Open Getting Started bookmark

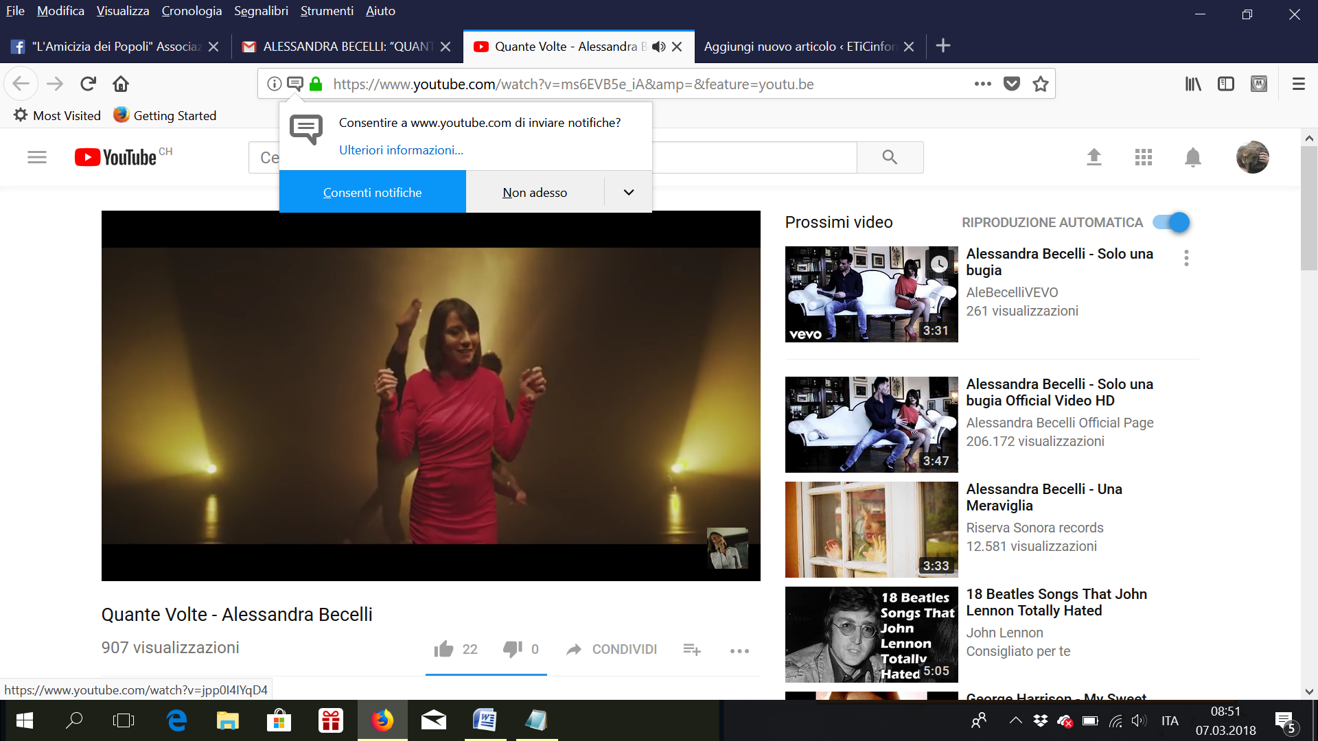point(165,115)
